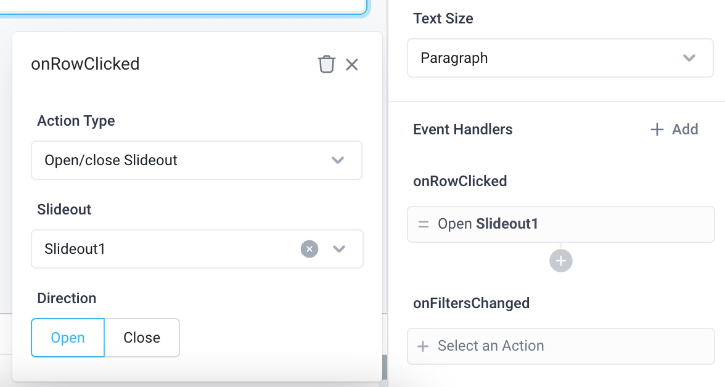Click the plus icon inside Select an Action
Viewport: 725px width, 387px height.
coord(423,346)
